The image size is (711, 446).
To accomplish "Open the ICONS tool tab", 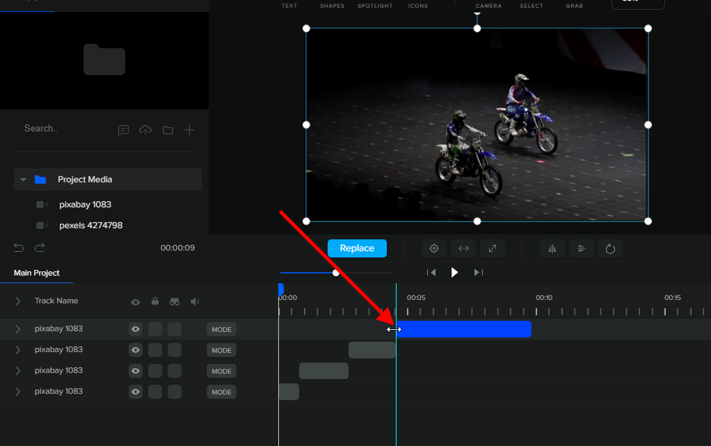I will [x=417, y=6].
